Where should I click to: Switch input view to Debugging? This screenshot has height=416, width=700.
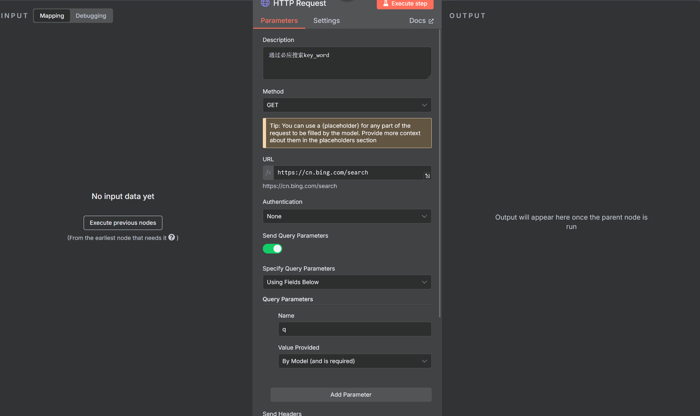click(x=91, y=16)
